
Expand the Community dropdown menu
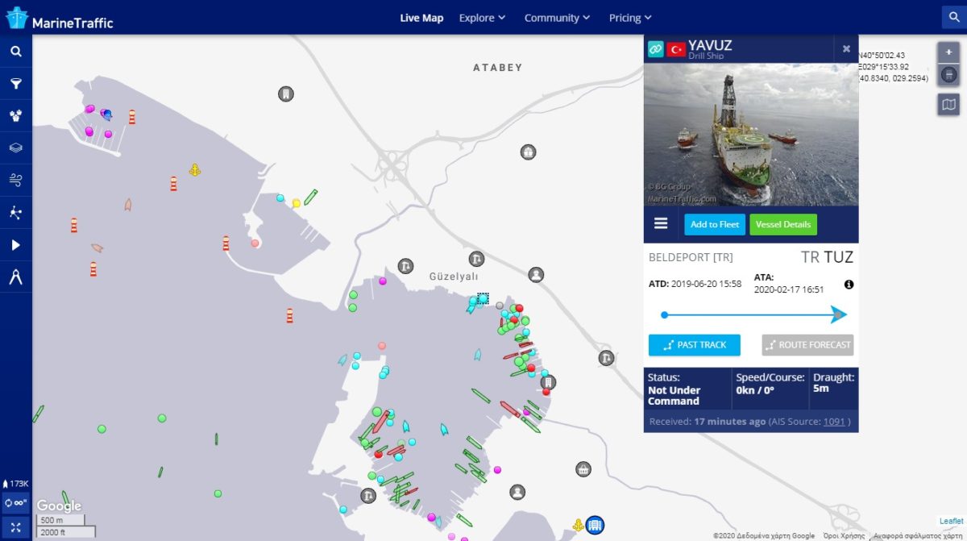[557, 18]
